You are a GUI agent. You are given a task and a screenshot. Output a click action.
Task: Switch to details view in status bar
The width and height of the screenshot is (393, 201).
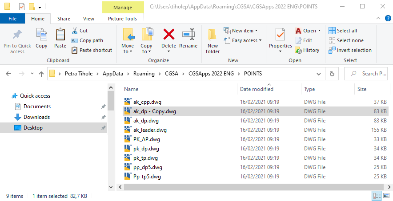(376, 196)
